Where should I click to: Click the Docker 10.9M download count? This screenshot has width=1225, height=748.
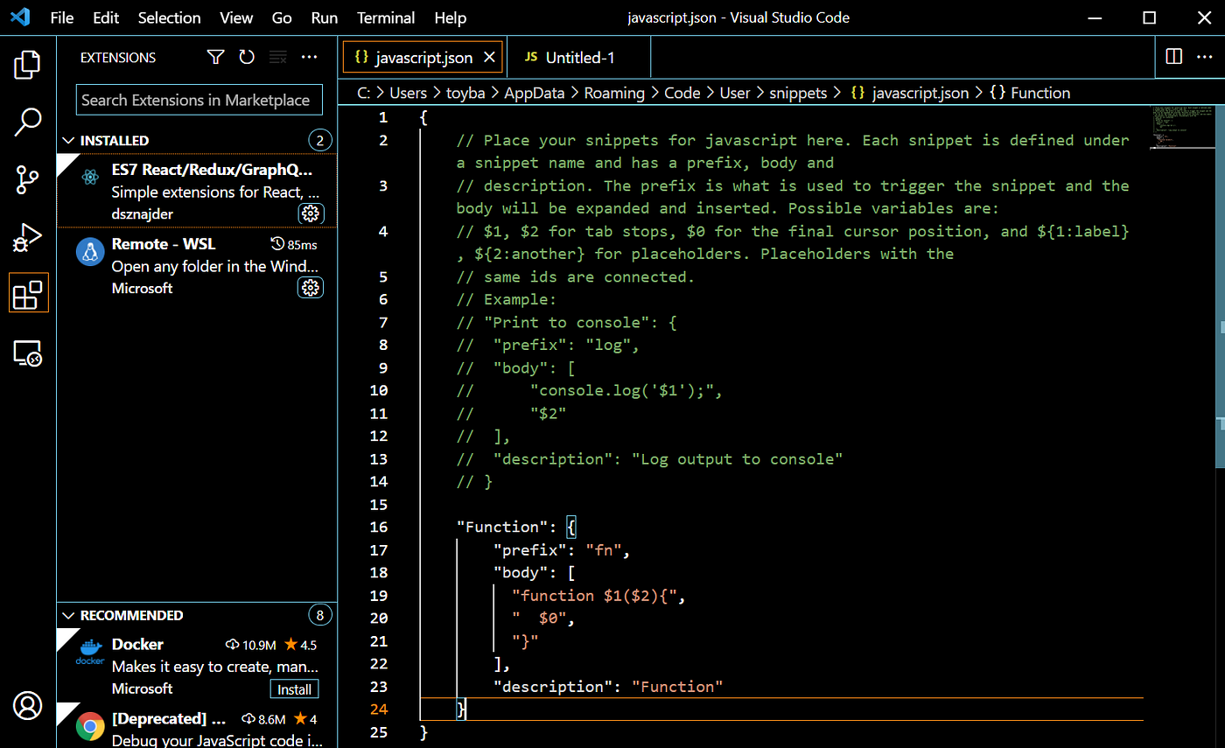(251, 646)
